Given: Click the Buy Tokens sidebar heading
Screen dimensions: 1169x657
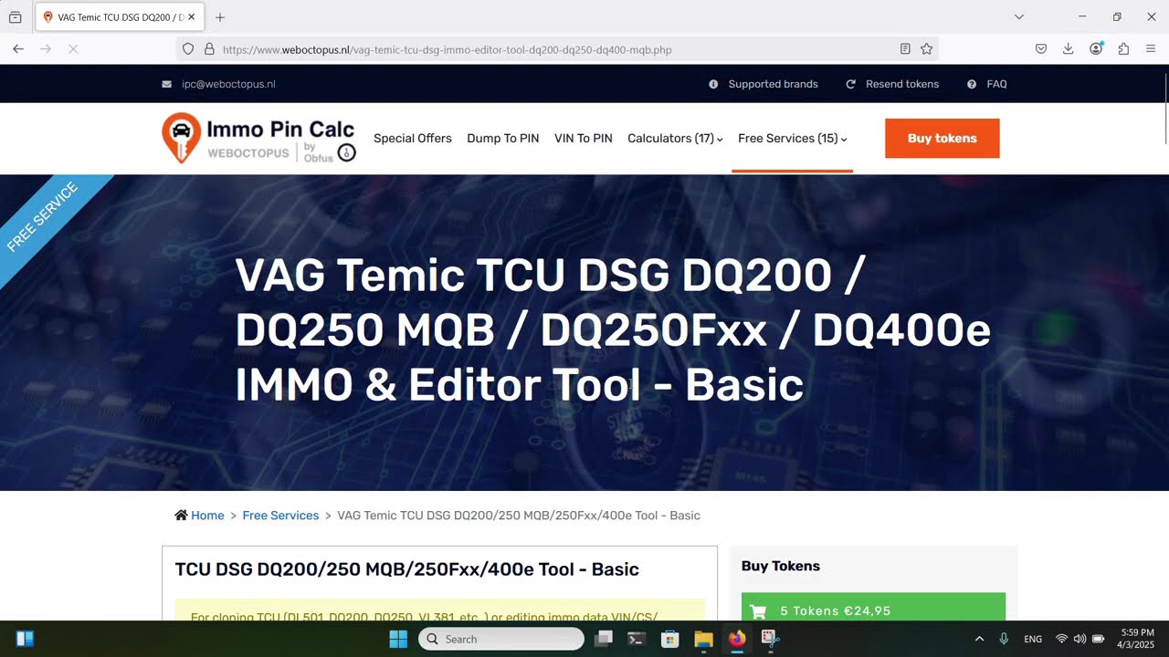Looking at the screenshot, I should 781,566.
